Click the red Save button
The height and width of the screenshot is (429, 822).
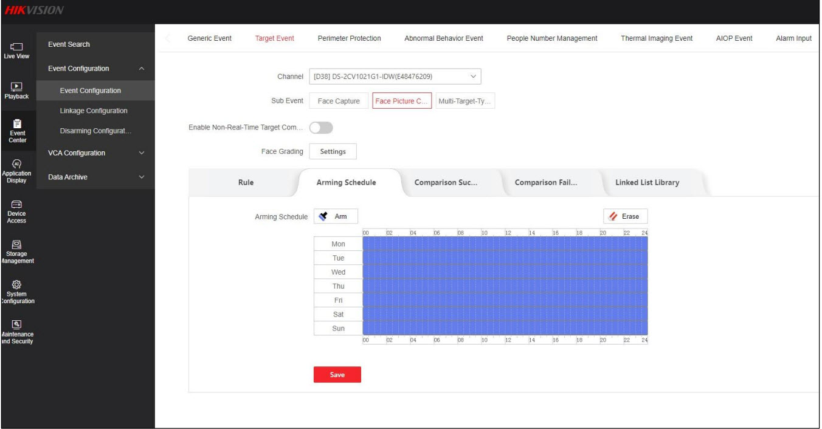pos(337,375)
